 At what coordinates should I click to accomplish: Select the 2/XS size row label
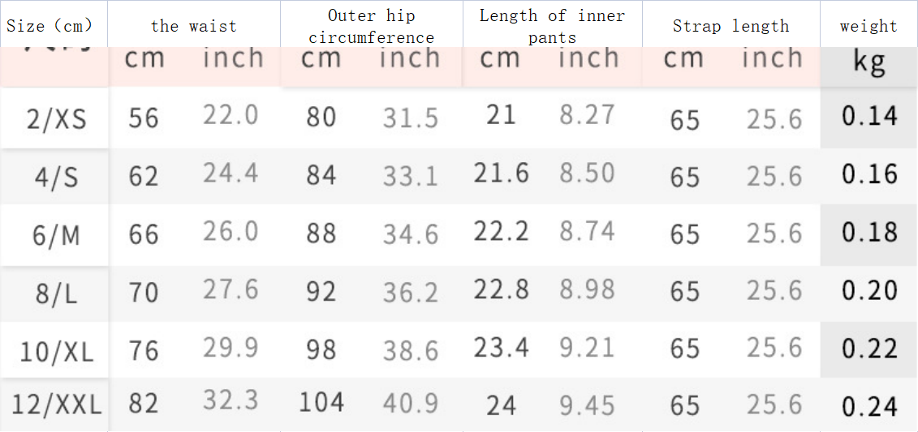click(56, 119)
